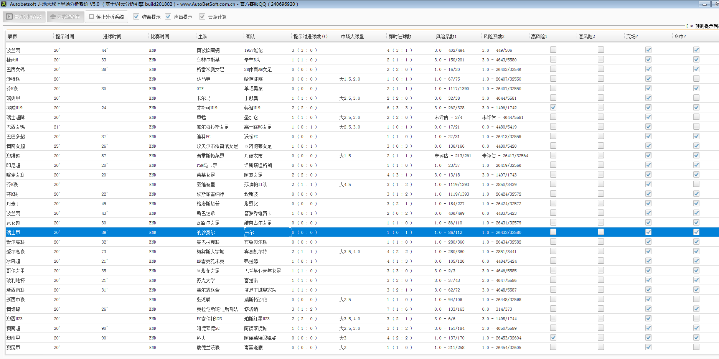This screenshot has width=719, height=359.
Task: Toggle the 云端计算 checkbox
Action: (x=202, y=17)
